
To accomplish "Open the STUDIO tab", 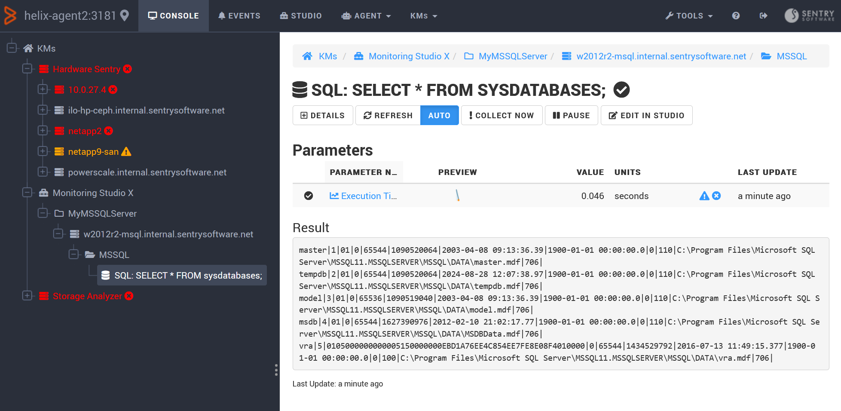I will [301, 16].
